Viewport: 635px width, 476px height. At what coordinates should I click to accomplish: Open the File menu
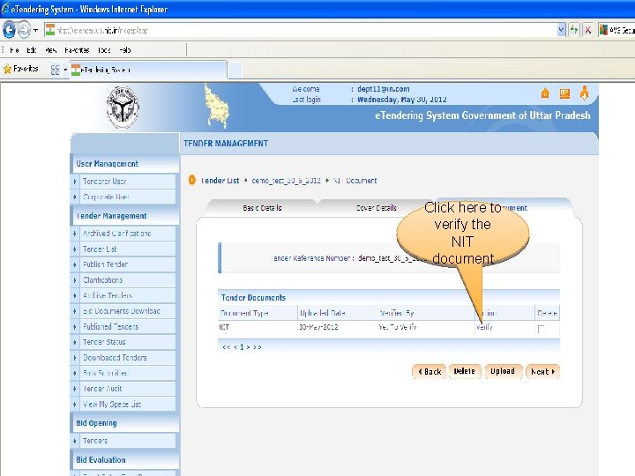pyautogui.click(x=14, y=50)
